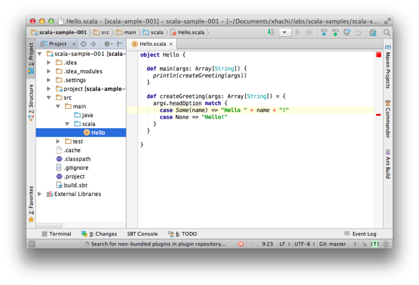
Task: Click src breadcrumb in navigation bar
Action: tap(101, 32)
